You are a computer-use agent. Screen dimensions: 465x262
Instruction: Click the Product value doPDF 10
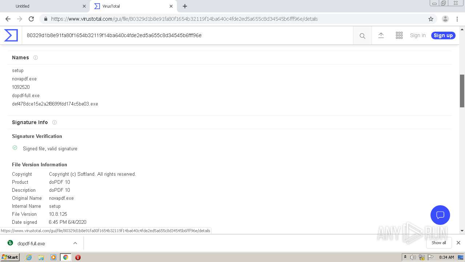[60, 182]
